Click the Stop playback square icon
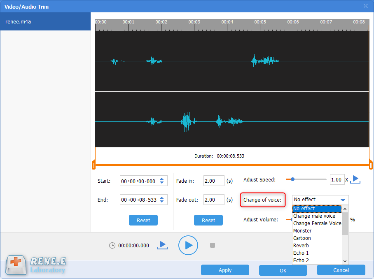 click(x=213, y=245)
